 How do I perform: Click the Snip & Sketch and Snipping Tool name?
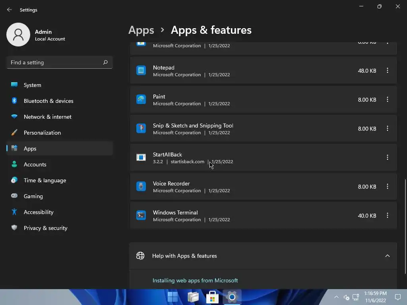point(193,125)
